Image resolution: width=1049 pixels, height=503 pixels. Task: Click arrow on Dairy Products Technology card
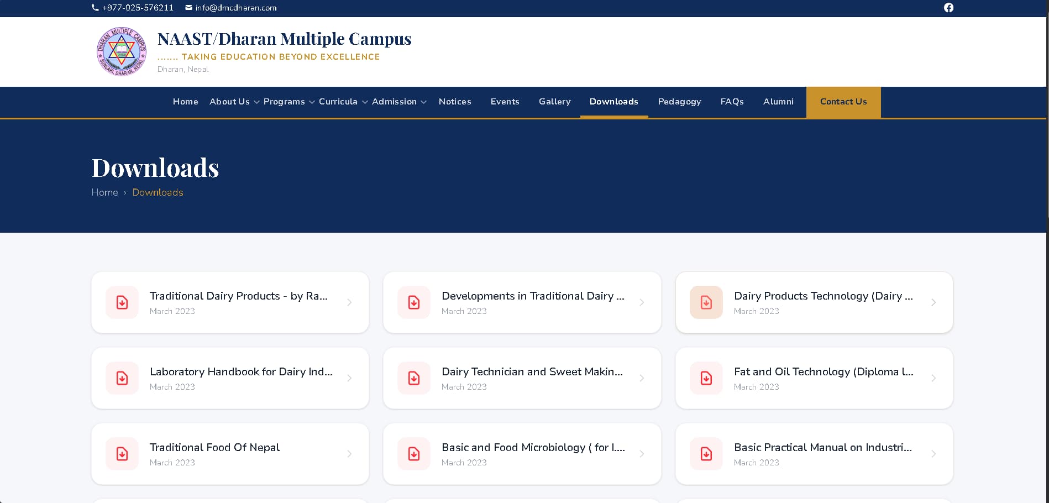point(933,302)
